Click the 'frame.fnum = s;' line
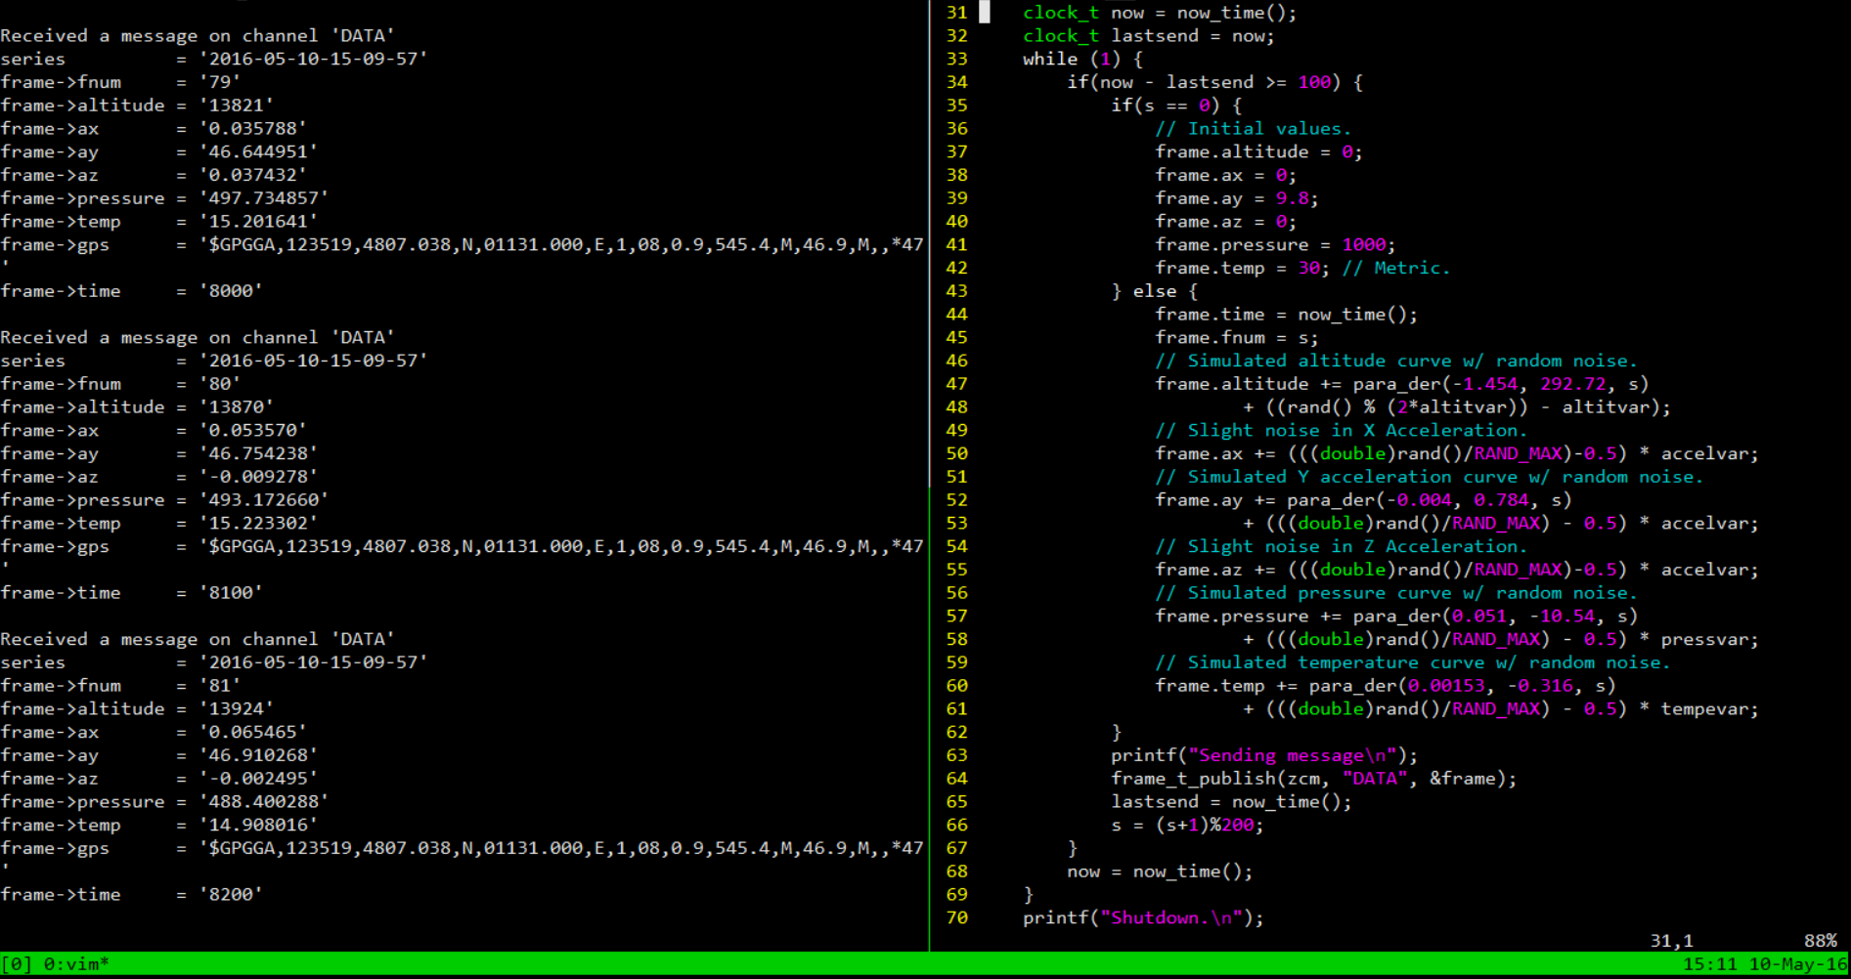Screen dimensions: 1851x979 pyautogui.click(x=1237, y=338)
